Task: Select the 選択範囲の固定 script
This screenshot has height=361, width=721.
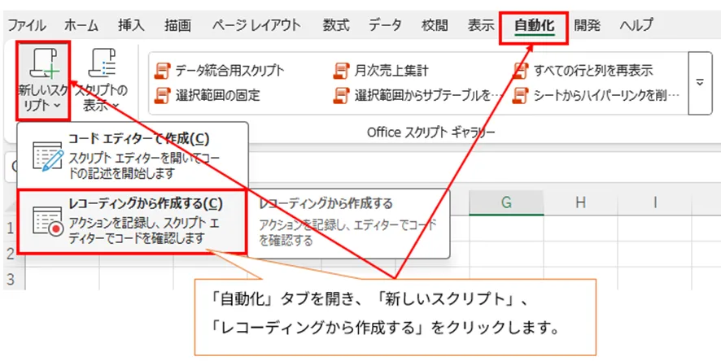Action: (208, 95)
